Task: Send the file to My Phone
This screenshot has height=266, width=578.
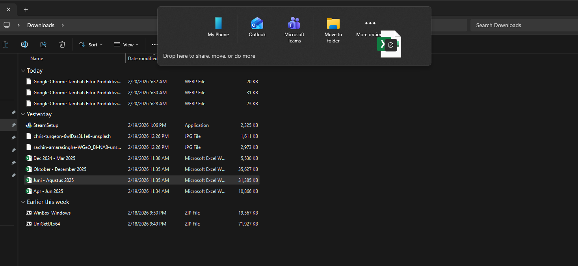Action: tap(218, 28)
